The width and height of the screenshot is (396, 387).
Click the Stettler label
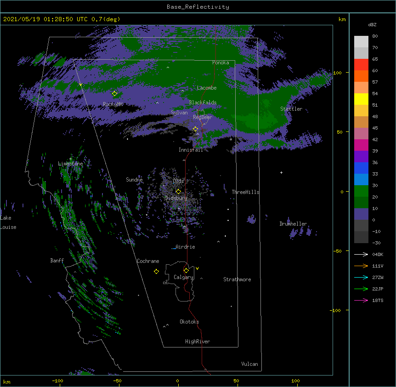click(x=291, y=109)
